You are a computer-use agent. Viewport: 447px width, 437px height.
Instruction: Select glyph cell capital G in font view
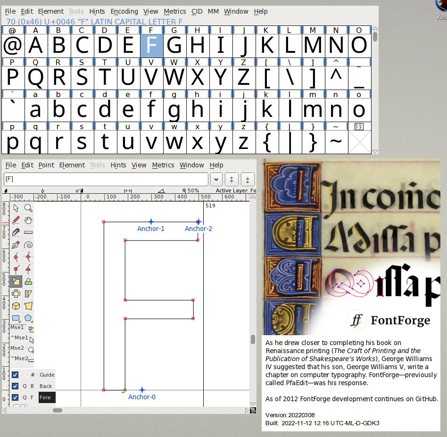pos(174,45)
